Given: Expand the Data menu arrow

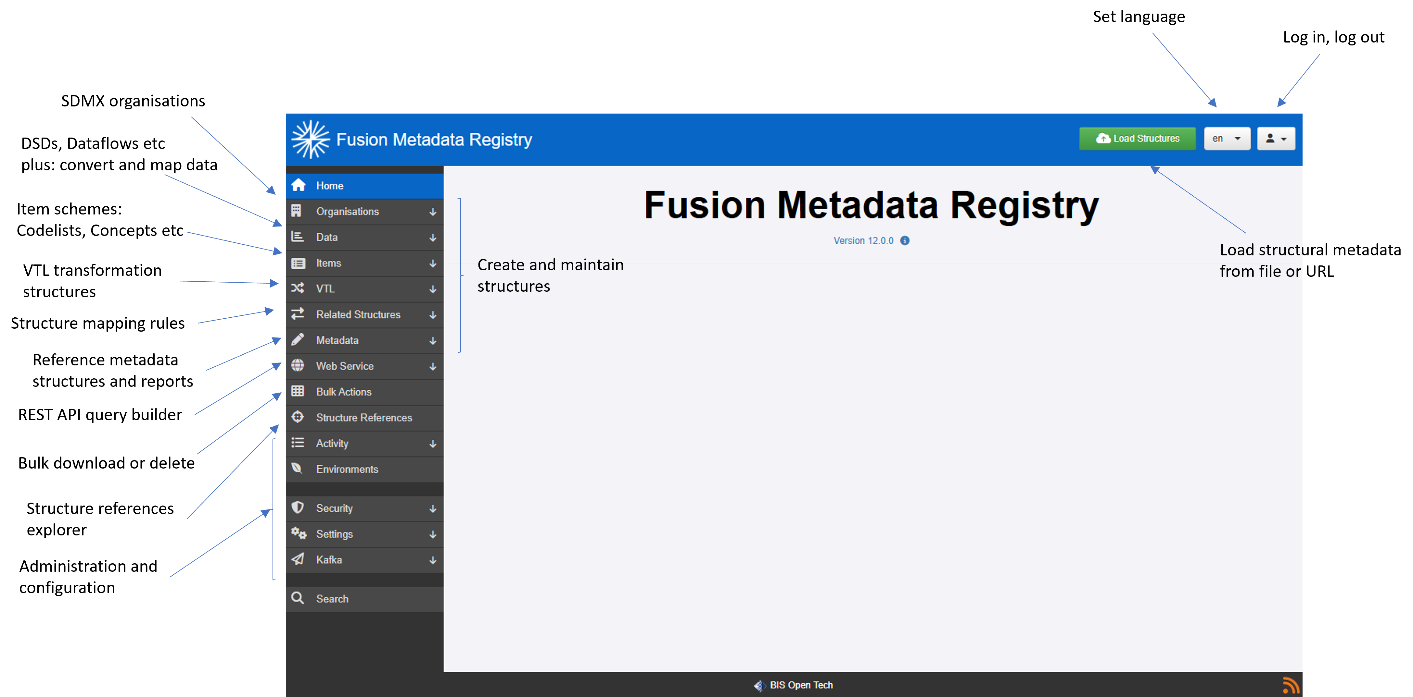Looking at the screenshot, I should pos(433,237).
